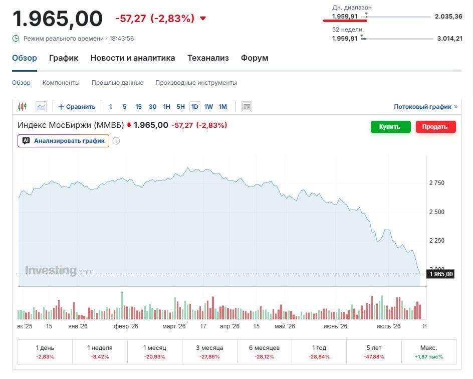This screenshot has height=379, width=473.
Task: Click the plus icon of Сравнить
Action: pyautogui.click(x=61, y=106)
